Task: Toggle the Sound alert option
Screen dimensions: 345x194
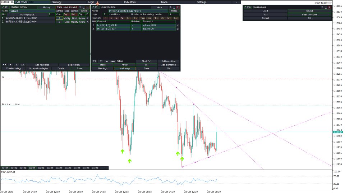Action: (x=309, y=11)
